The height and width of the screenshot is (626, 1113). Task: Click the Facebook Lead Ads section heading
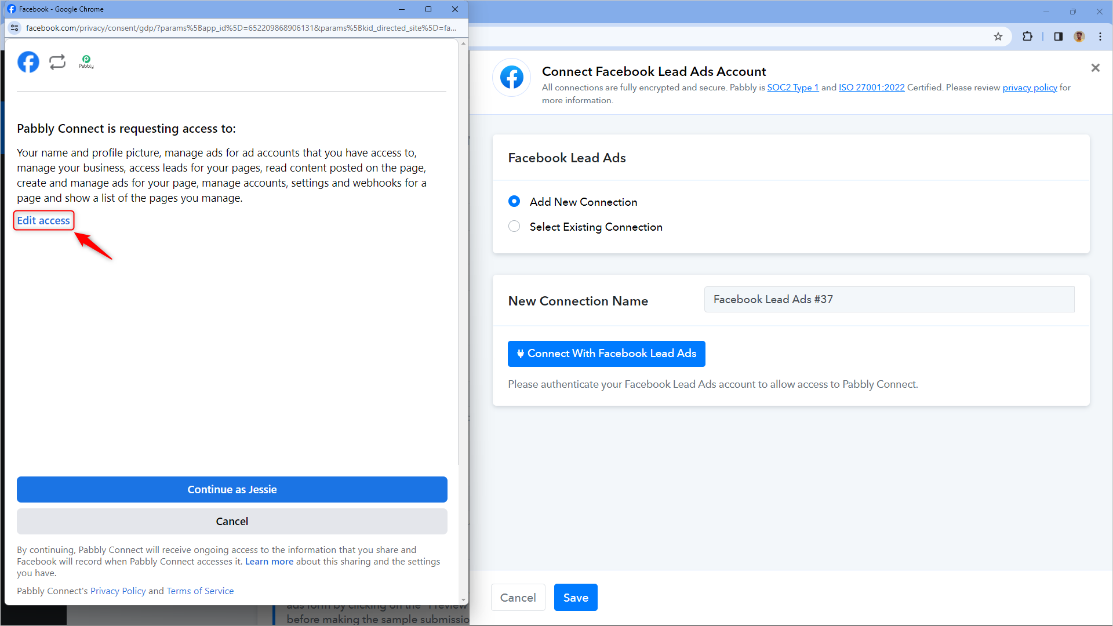click(567, 158)
